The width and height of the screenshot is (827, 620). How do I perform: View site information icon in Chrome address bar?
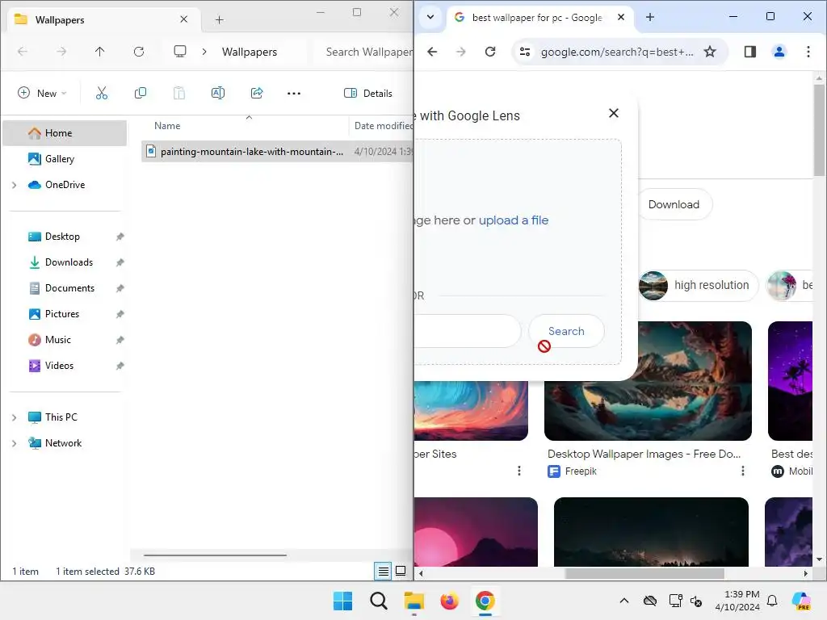[x=525, y=51]
